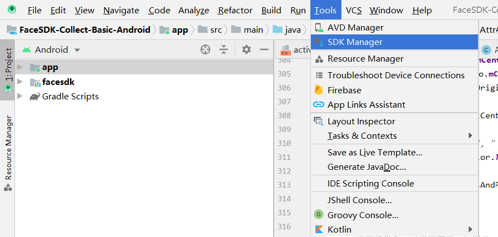The image size is (498, 237).
Task: Click the Select Opened File target icon
Action: 205,49
